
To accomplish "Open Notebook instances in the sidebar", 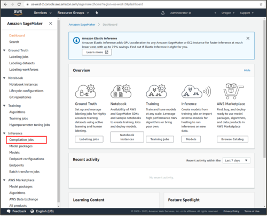I will click(x=23, y=84).
